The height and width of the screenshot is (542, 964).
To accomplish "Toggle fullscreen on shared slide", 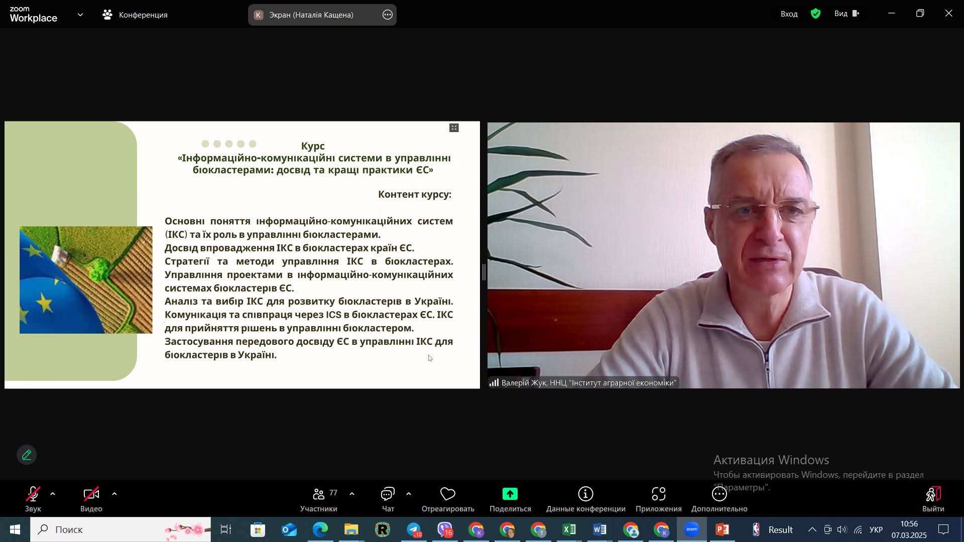I will pos(454,128).
